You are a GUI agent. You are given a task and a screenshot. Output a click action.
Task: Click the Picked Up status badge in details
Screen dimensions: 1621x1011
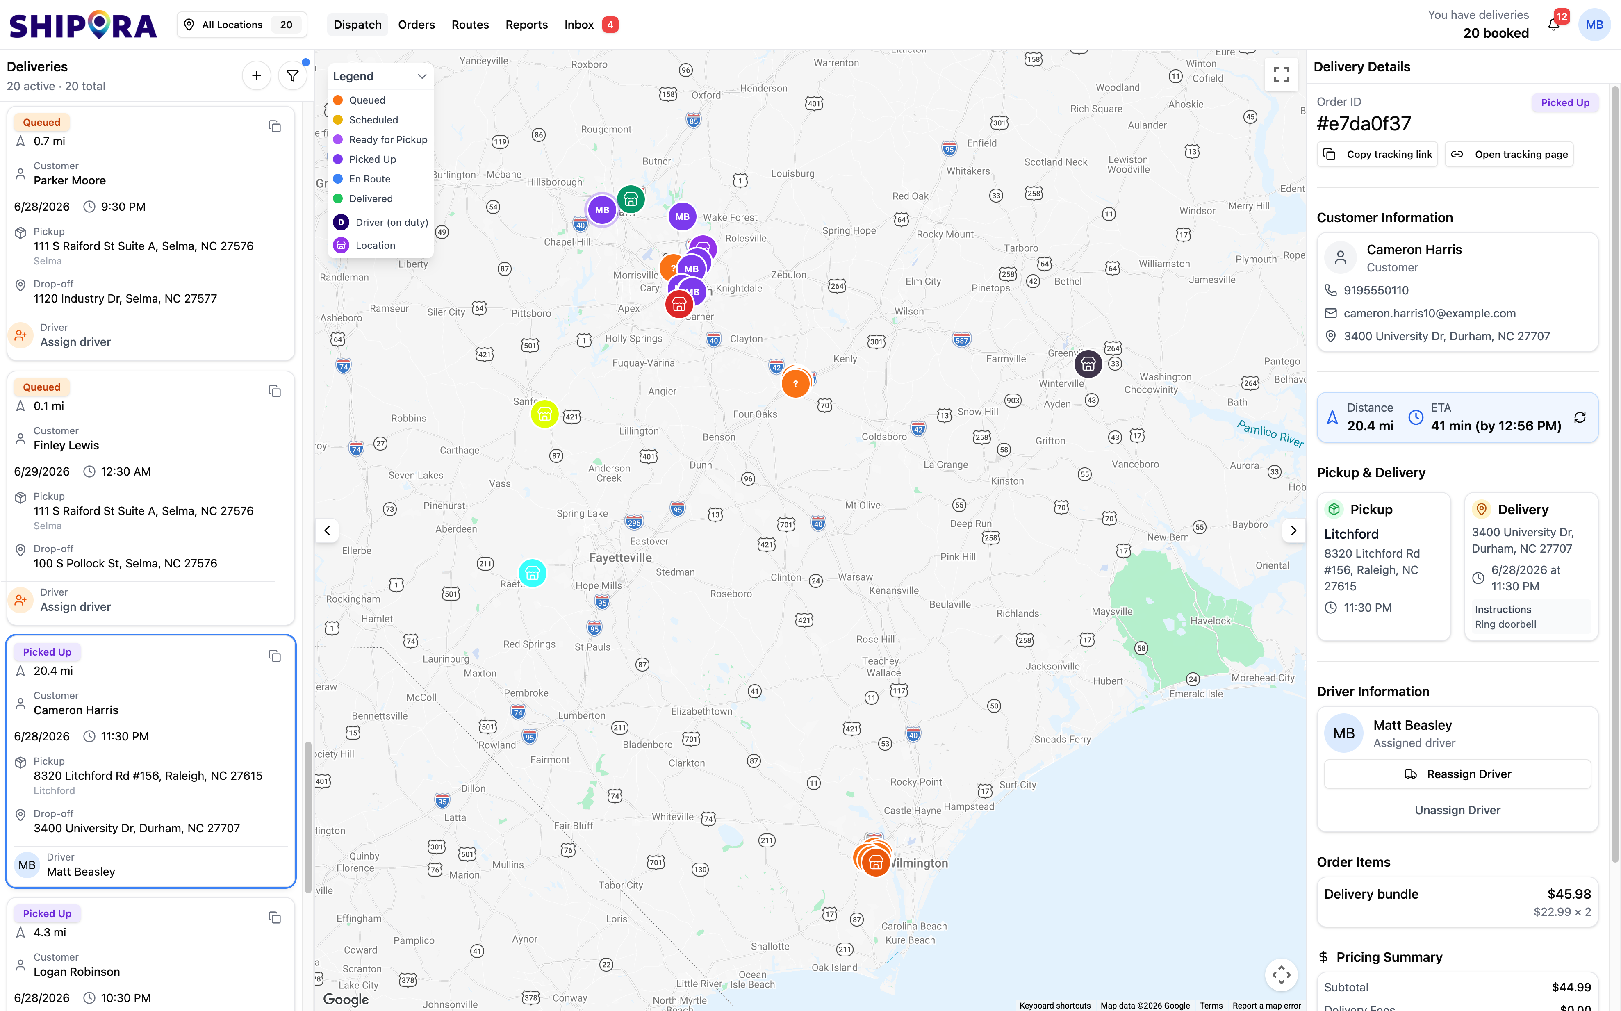(1565, 103)
